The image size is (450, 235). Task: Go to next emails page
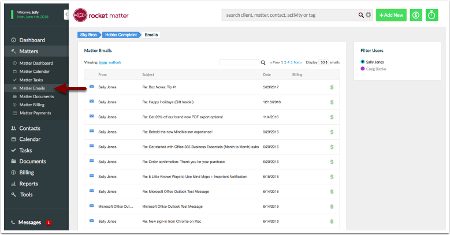tap(297, 62)
